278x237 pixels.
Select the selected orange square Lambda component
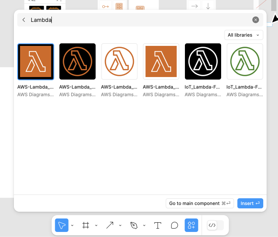pyautogui.click(x=36, y=61)
